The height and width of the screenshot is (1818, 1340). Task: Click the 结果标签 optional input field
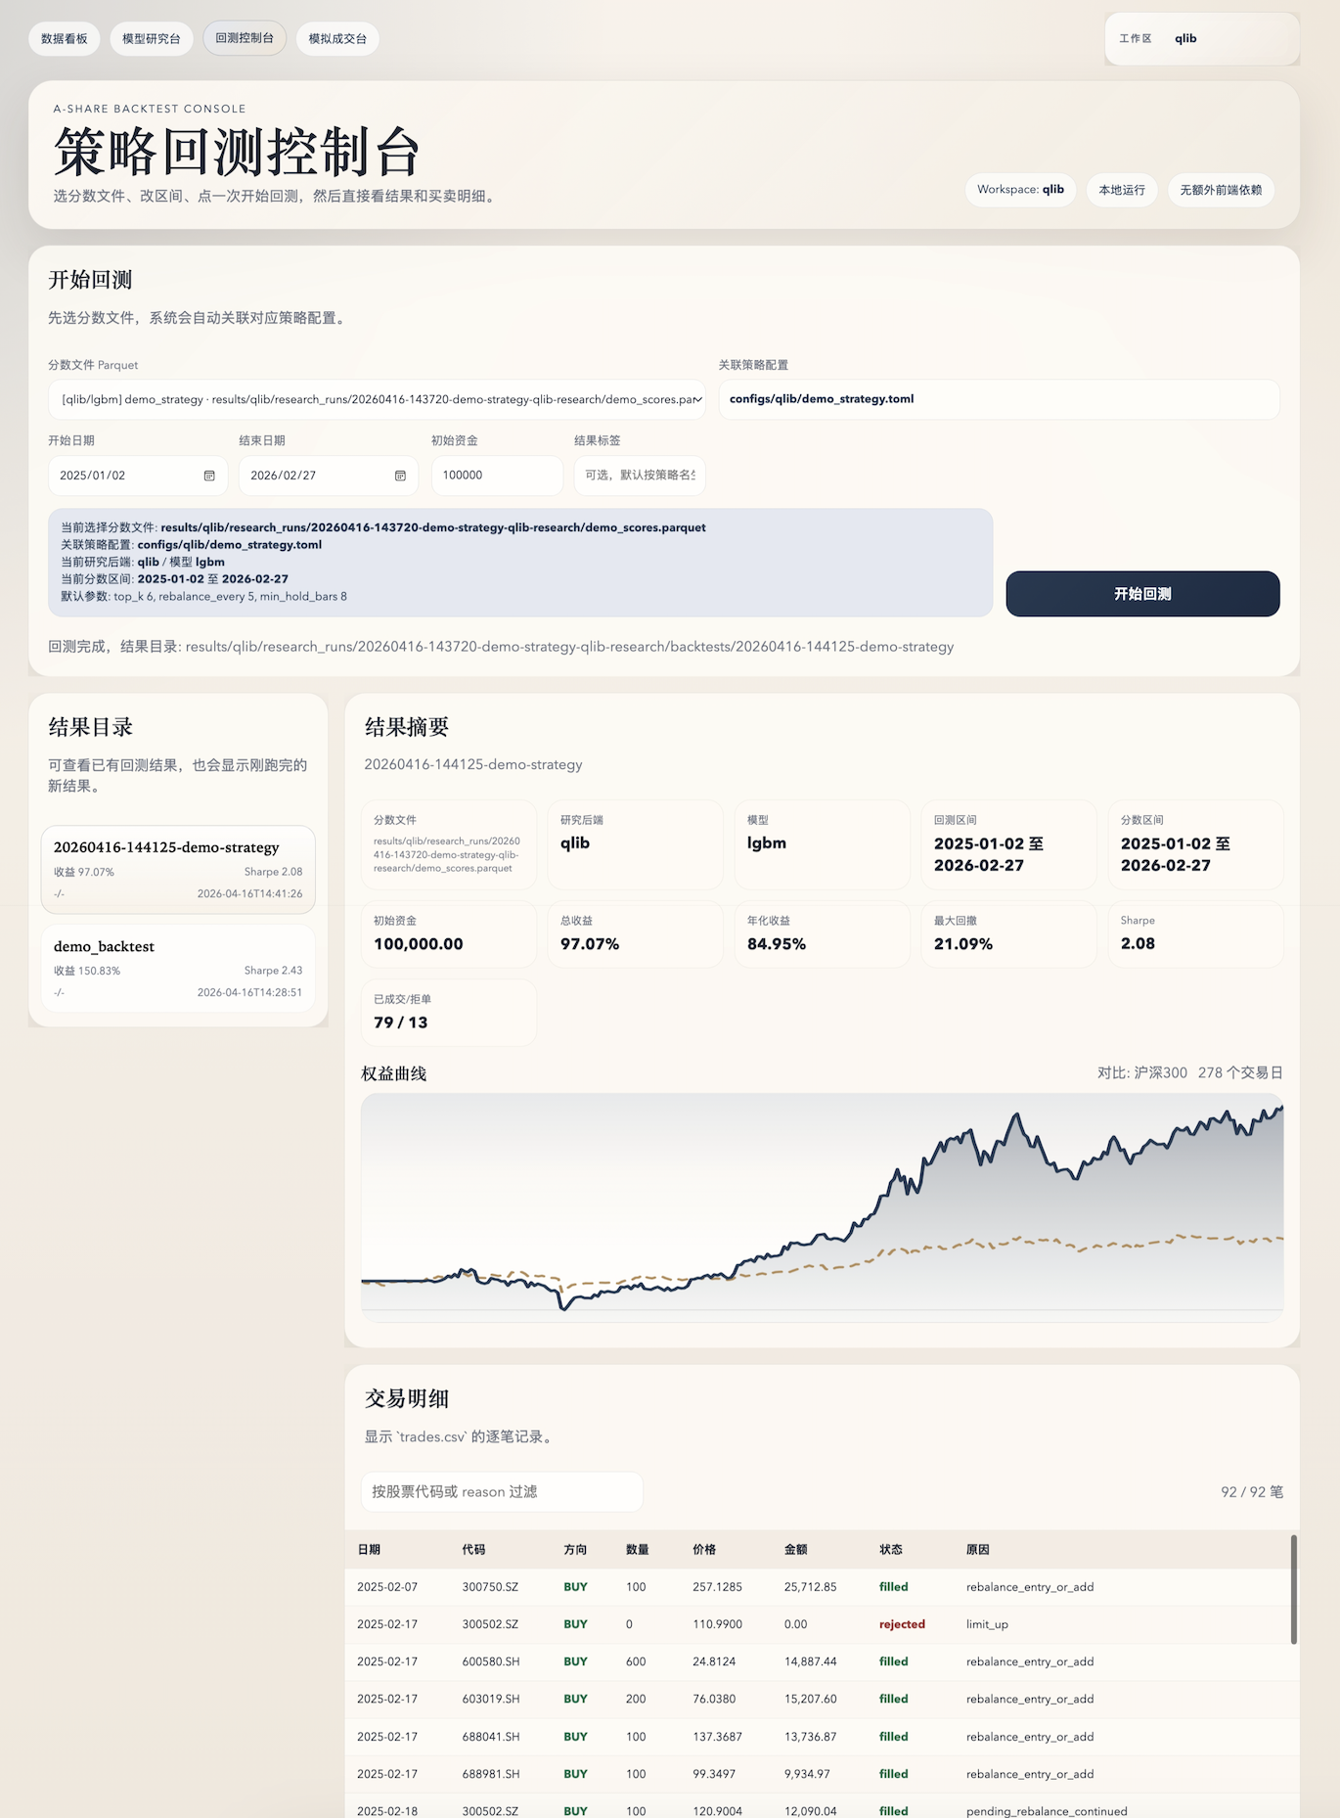639,476
